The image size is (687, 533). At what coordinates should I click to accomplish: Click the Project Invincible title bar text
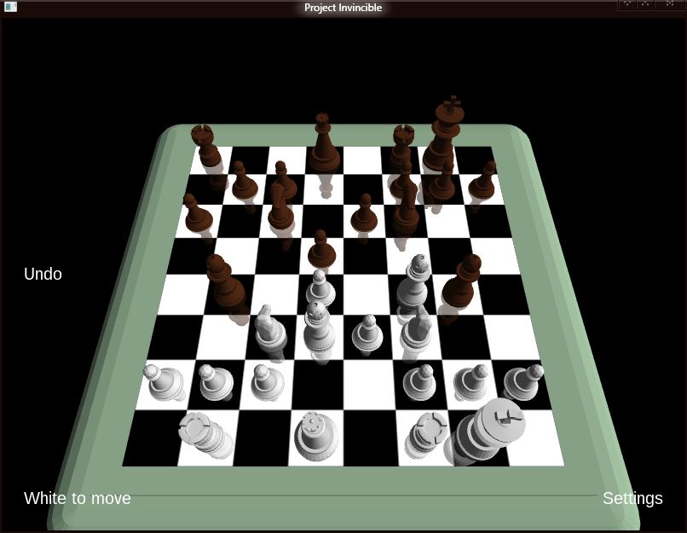point(343,7)
